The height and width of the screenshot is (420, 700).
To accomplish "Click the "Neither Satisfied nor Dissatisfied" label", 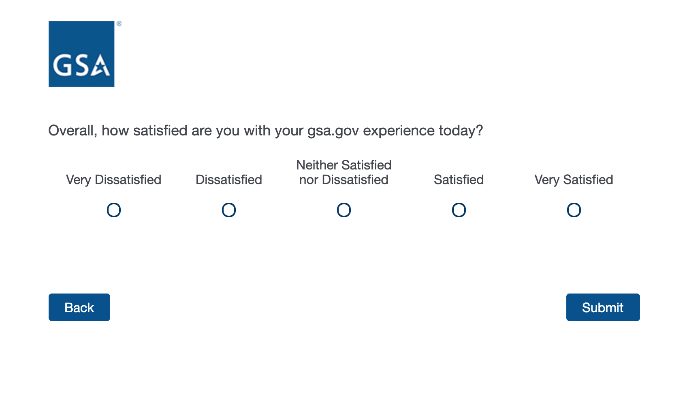I will (344, 172).
